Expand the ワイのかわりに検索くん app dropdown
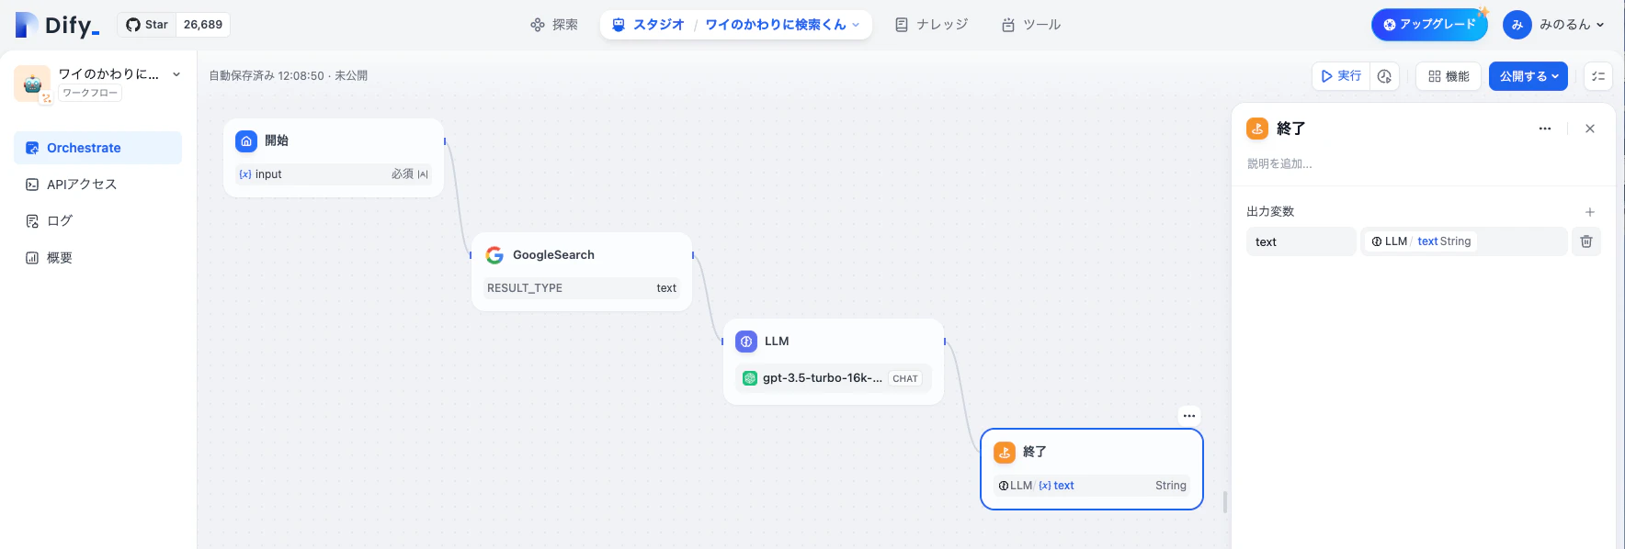Screen dimensions: 1625x549 tap(782, 25)
